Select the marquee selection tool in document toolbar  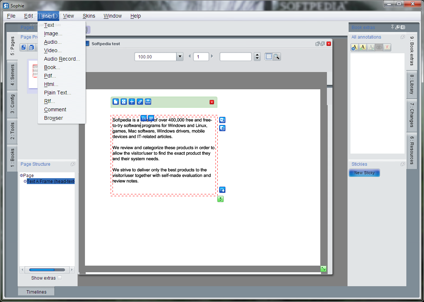(x=268, y=57)
